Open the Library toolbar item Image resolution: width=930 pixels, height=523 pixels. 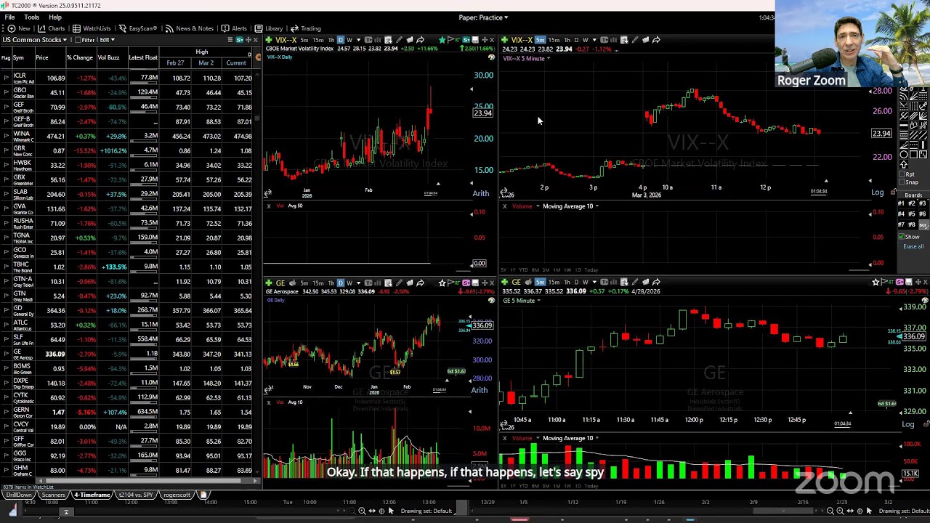(x=269, y=28)
